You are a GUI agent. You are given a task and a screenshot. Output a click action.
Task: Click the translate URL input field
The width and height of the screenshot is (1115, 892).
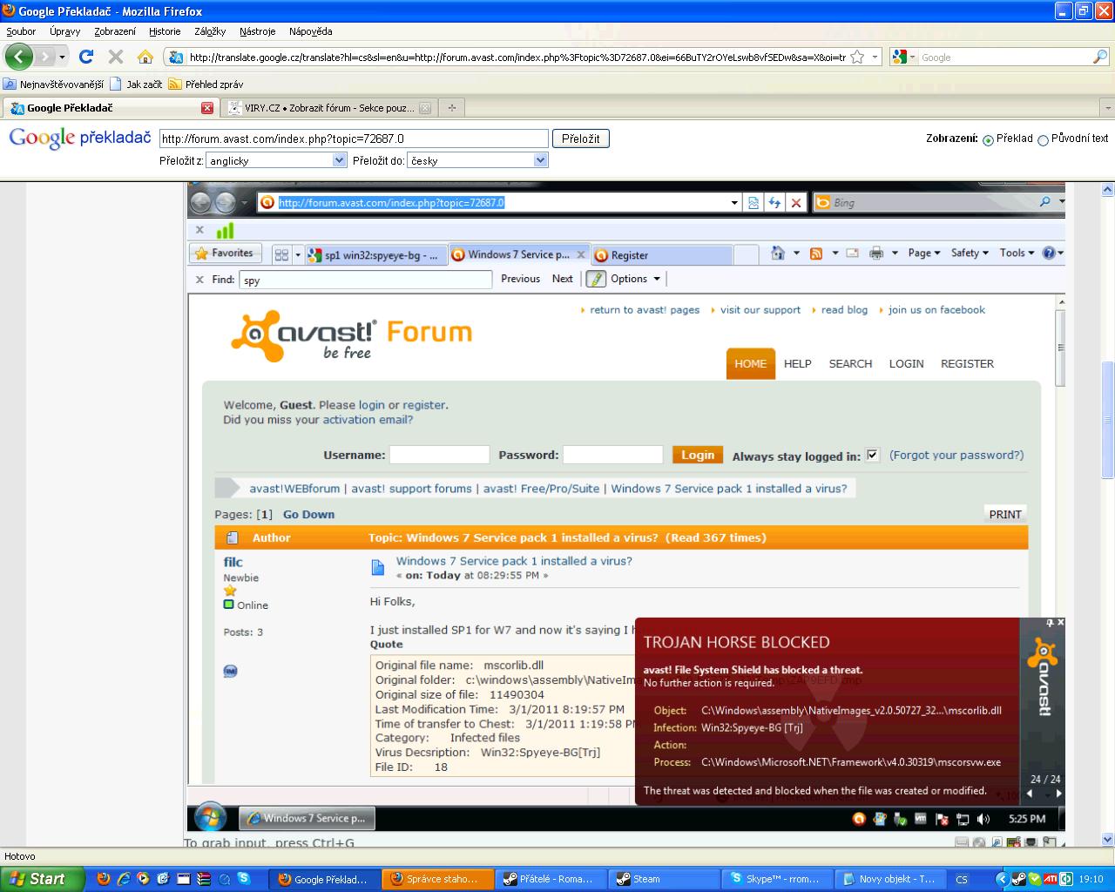[x=354, y=139]
